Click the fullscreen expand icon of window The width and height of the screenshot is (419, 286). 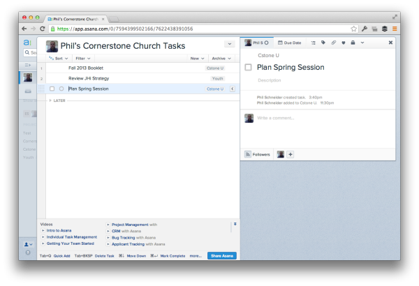pos(395,17)
